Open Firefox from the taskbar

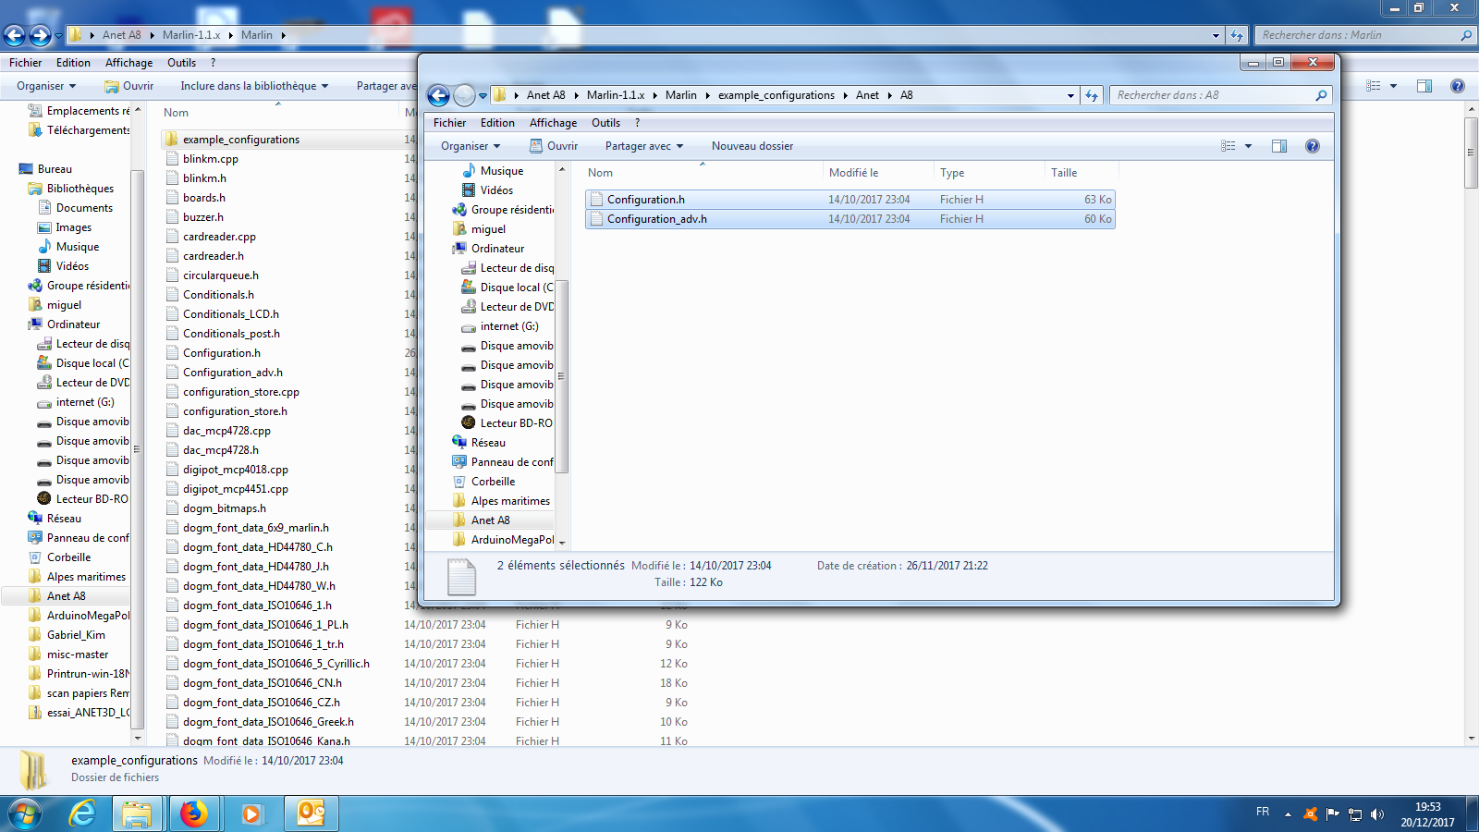click(x=194, y=814)
